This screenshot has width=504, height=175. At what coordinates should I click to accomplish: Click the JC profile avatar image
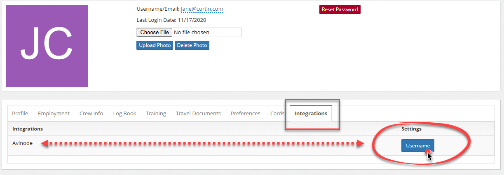click(x=47, y=46)
